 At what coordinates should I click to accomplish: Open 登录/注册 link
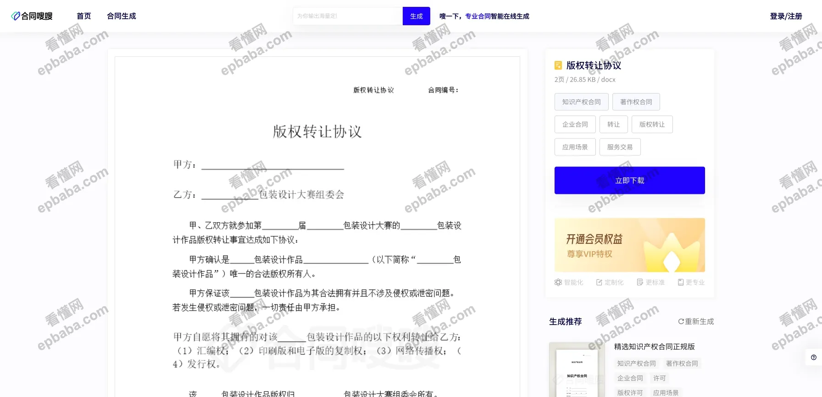[786, 16]
